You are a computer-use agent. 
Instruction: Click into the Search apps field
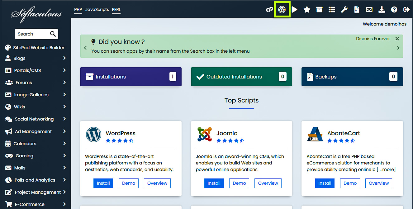click(x=32, y=34)
